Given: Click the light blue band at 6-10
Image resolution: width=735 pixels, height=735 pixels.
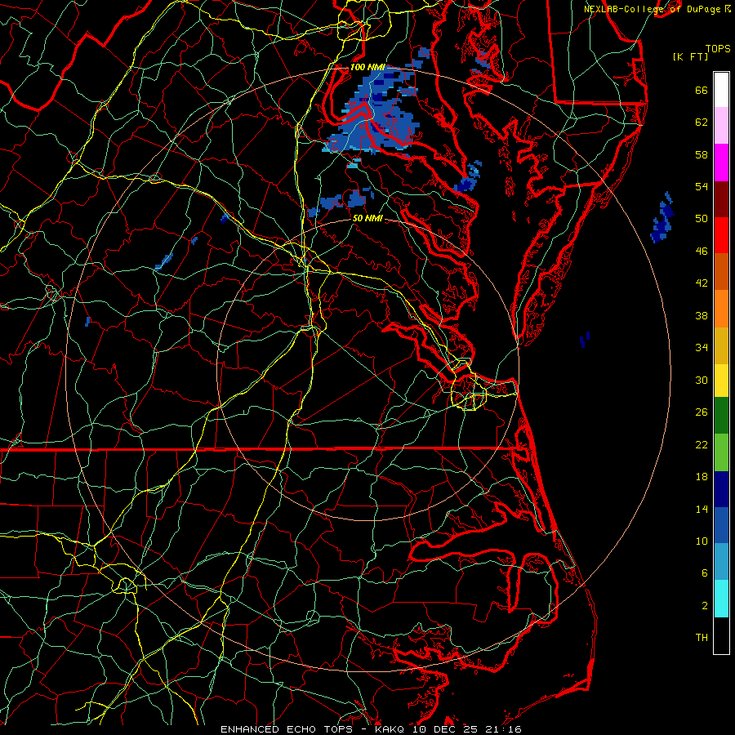Looking at the screenshot, I should coord(721,562).
